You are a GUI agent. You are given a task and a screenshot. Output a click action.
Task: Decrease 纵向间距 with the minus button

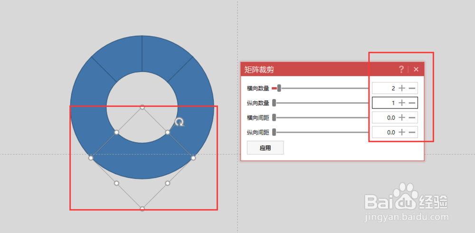(412, 132)
